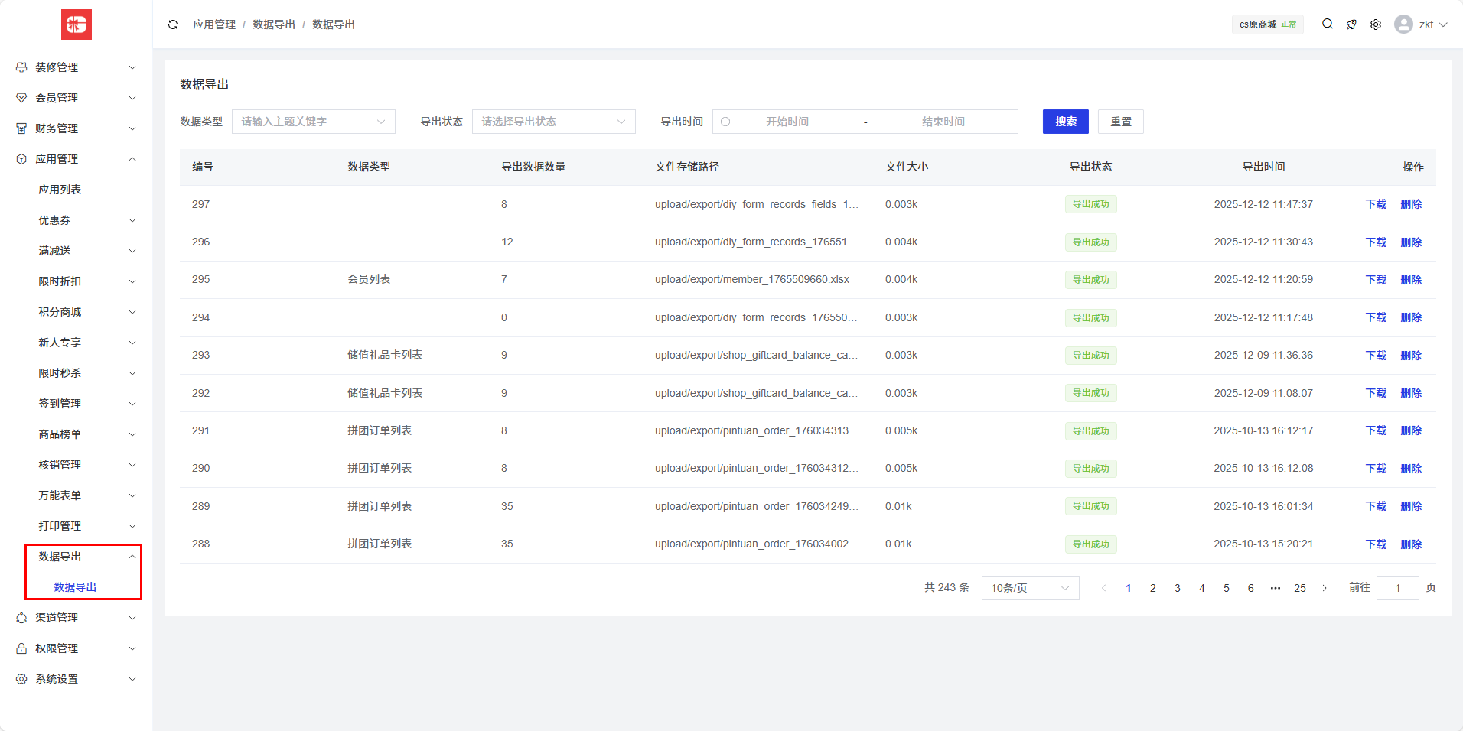Open 应用列表 in the sidebar
Screen dimensions: 1463x731
click(60, 190)
